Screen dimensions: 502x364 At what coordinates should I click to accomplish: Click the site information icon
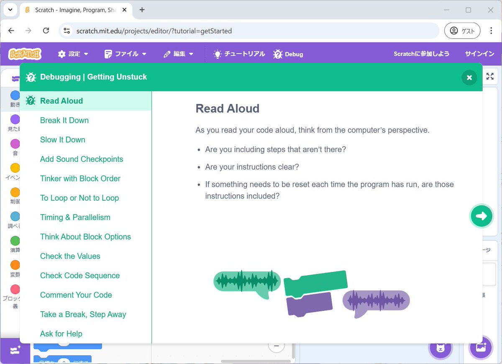pos(67,31)
